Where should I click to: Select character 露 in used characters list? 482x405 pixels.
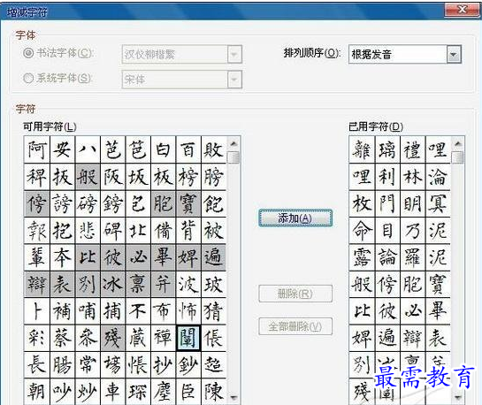pos(362,257)
